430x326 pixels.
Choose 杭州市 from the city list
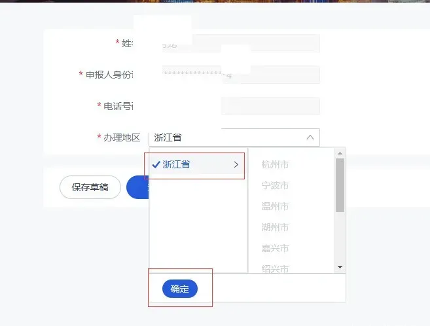275,164
